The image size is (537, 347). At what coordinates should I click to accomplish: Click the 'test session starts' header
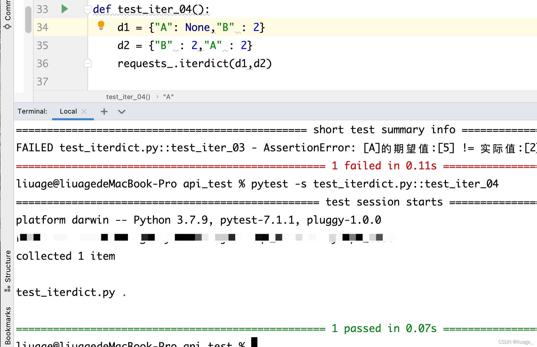[x=384, y=202]
